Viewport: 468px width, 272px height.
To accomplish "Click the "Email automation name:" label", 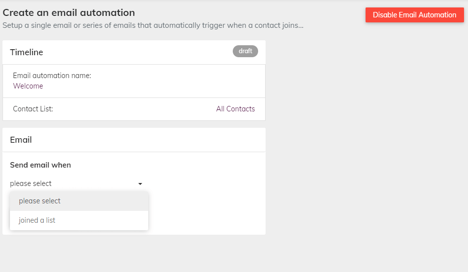I will [52, 76].
